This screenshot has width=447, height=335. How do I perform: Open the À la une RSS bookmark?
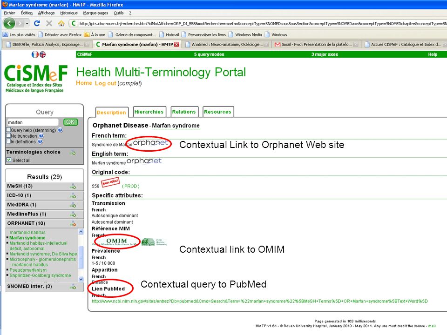[x=95, y=35]
